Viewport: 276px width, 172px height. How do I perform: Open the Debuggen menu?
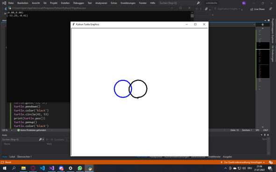point(79,3)
